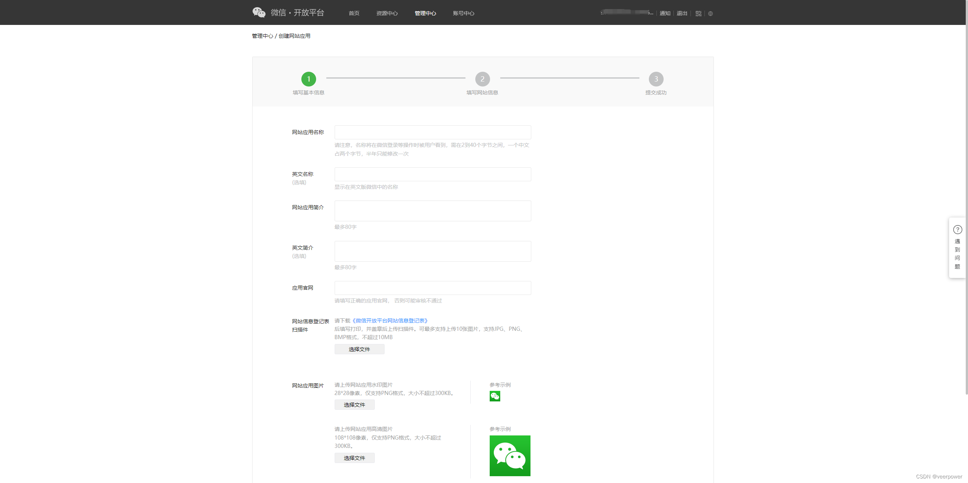Click the large WeChat HD example image
Image resolution: width=968 pixels, height=483 pixels.
coord(510,455)
